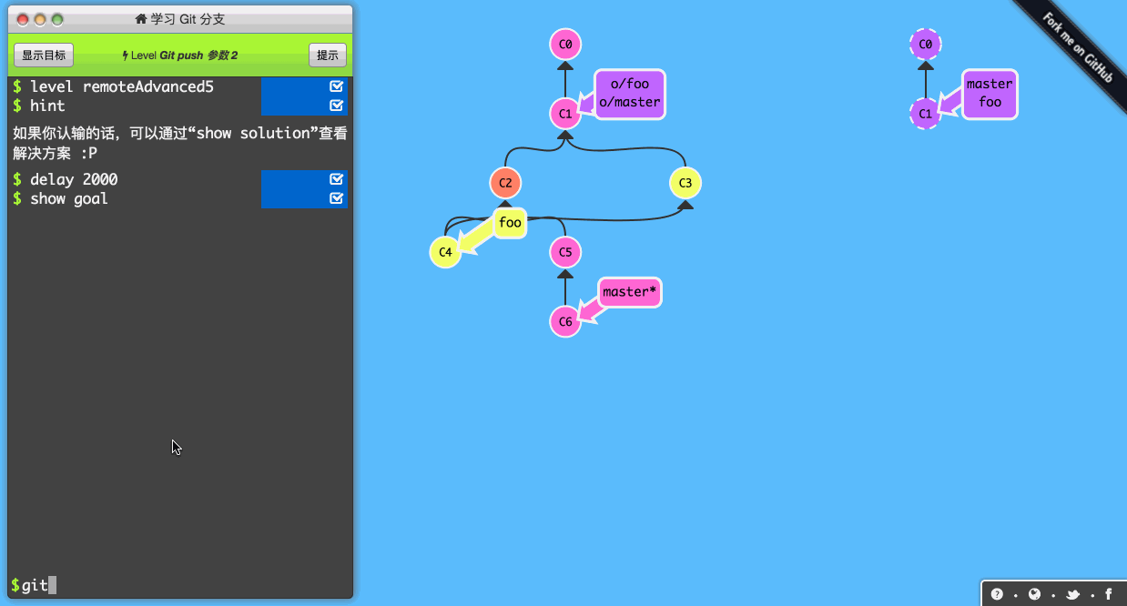Click the foo branch label
The width and height of the screenshot is (1127, 606).
click(510, 222)
